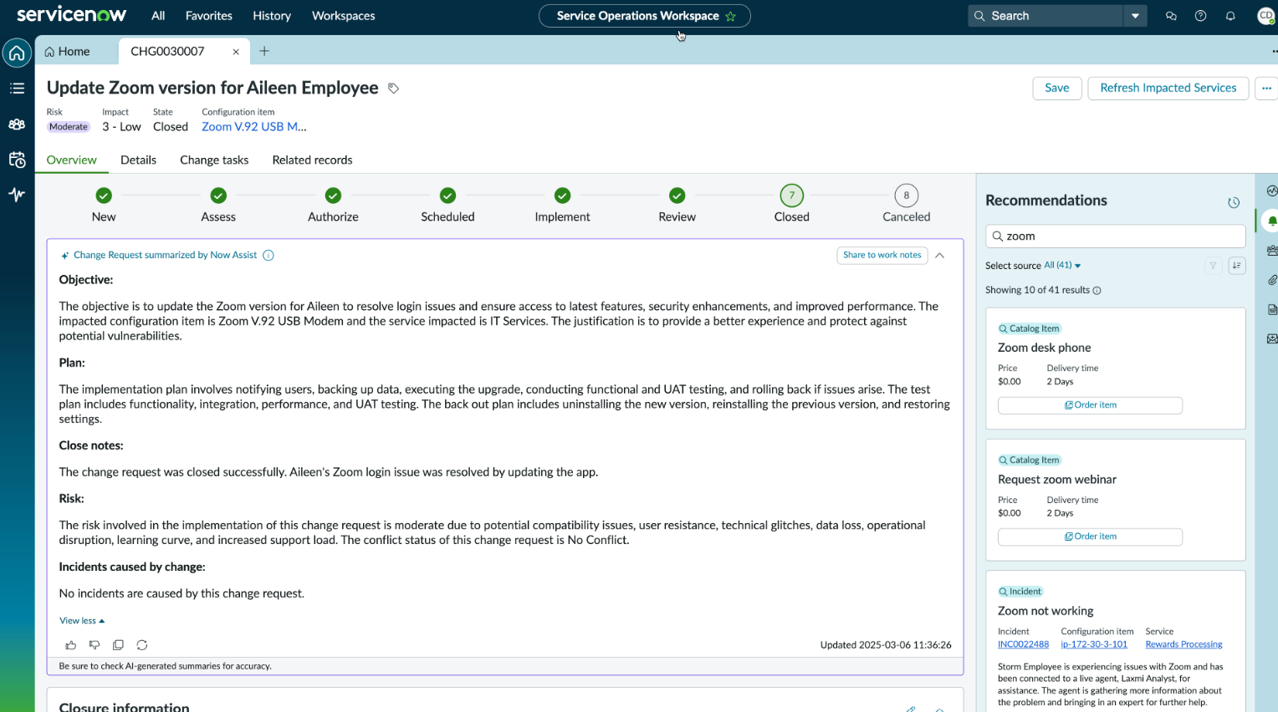The height and width of the screenshot is (712, 1278).
Task: Open the service health pulse icon
Action: [x=17, y=195]
